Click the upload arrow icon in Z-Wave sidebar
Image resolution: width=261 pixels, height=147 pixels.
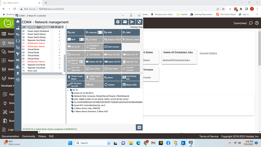click(18, 73)
